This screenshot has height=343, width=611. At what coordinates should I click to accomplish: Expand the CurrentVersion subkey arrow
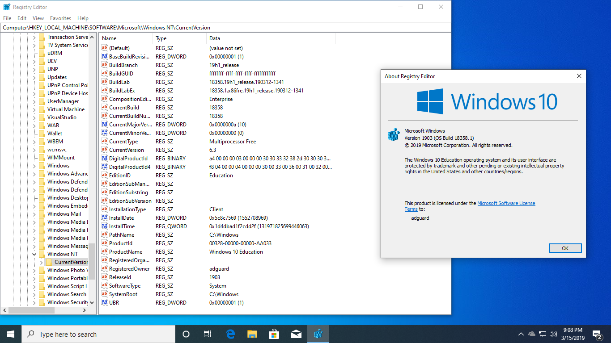pos(41,262)
